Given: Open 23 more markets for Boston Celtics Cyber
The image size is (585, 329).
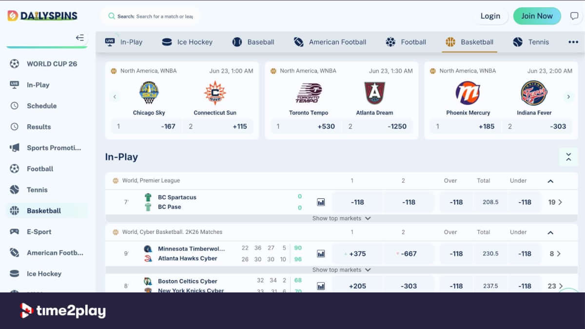Looking at the screenshot, I should tap(555, 286).
